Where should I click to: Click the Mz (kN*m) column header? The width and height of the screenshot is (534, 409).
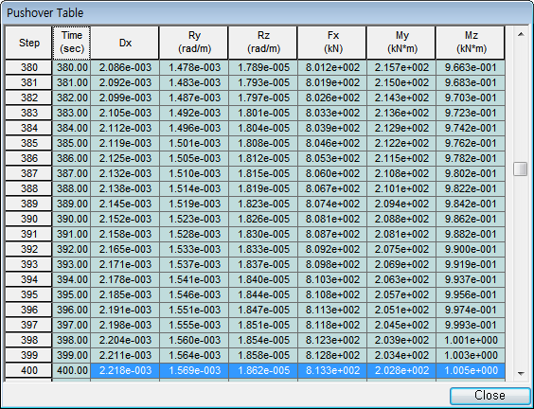pos(471,43)
